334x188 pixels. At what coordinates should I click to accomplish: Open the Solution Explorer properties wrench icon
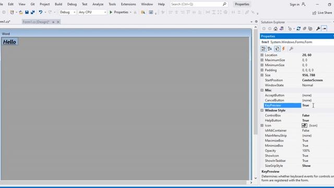click(318, 29)
